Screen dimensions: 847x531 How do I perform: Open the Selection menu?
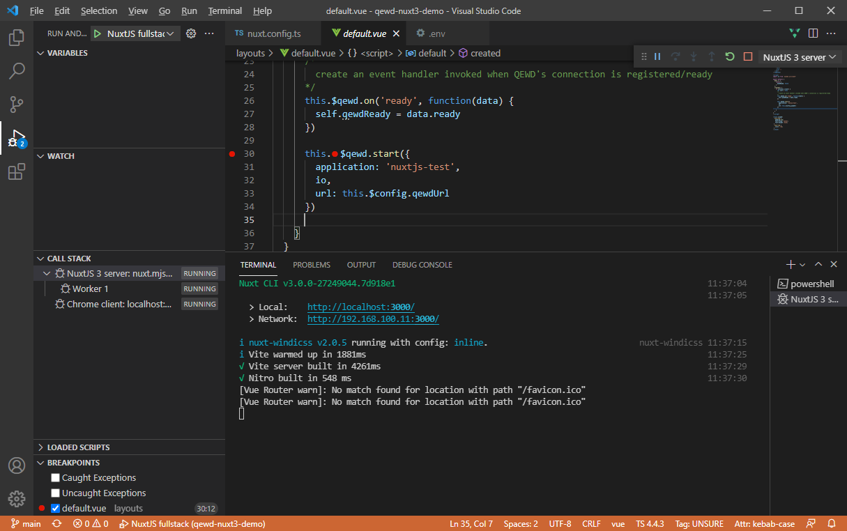pyautogui.click(x=99, y=10)
